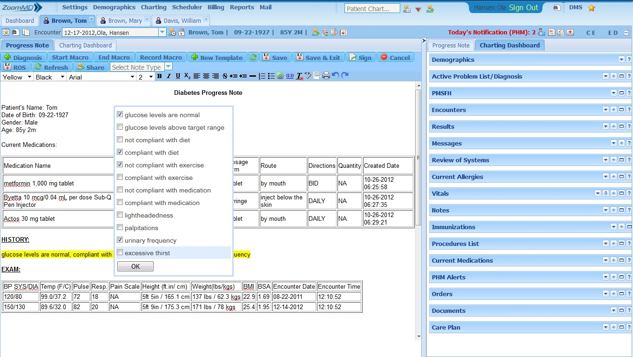Redo the last edit
The image size is (633, 357).
[345, 76]
